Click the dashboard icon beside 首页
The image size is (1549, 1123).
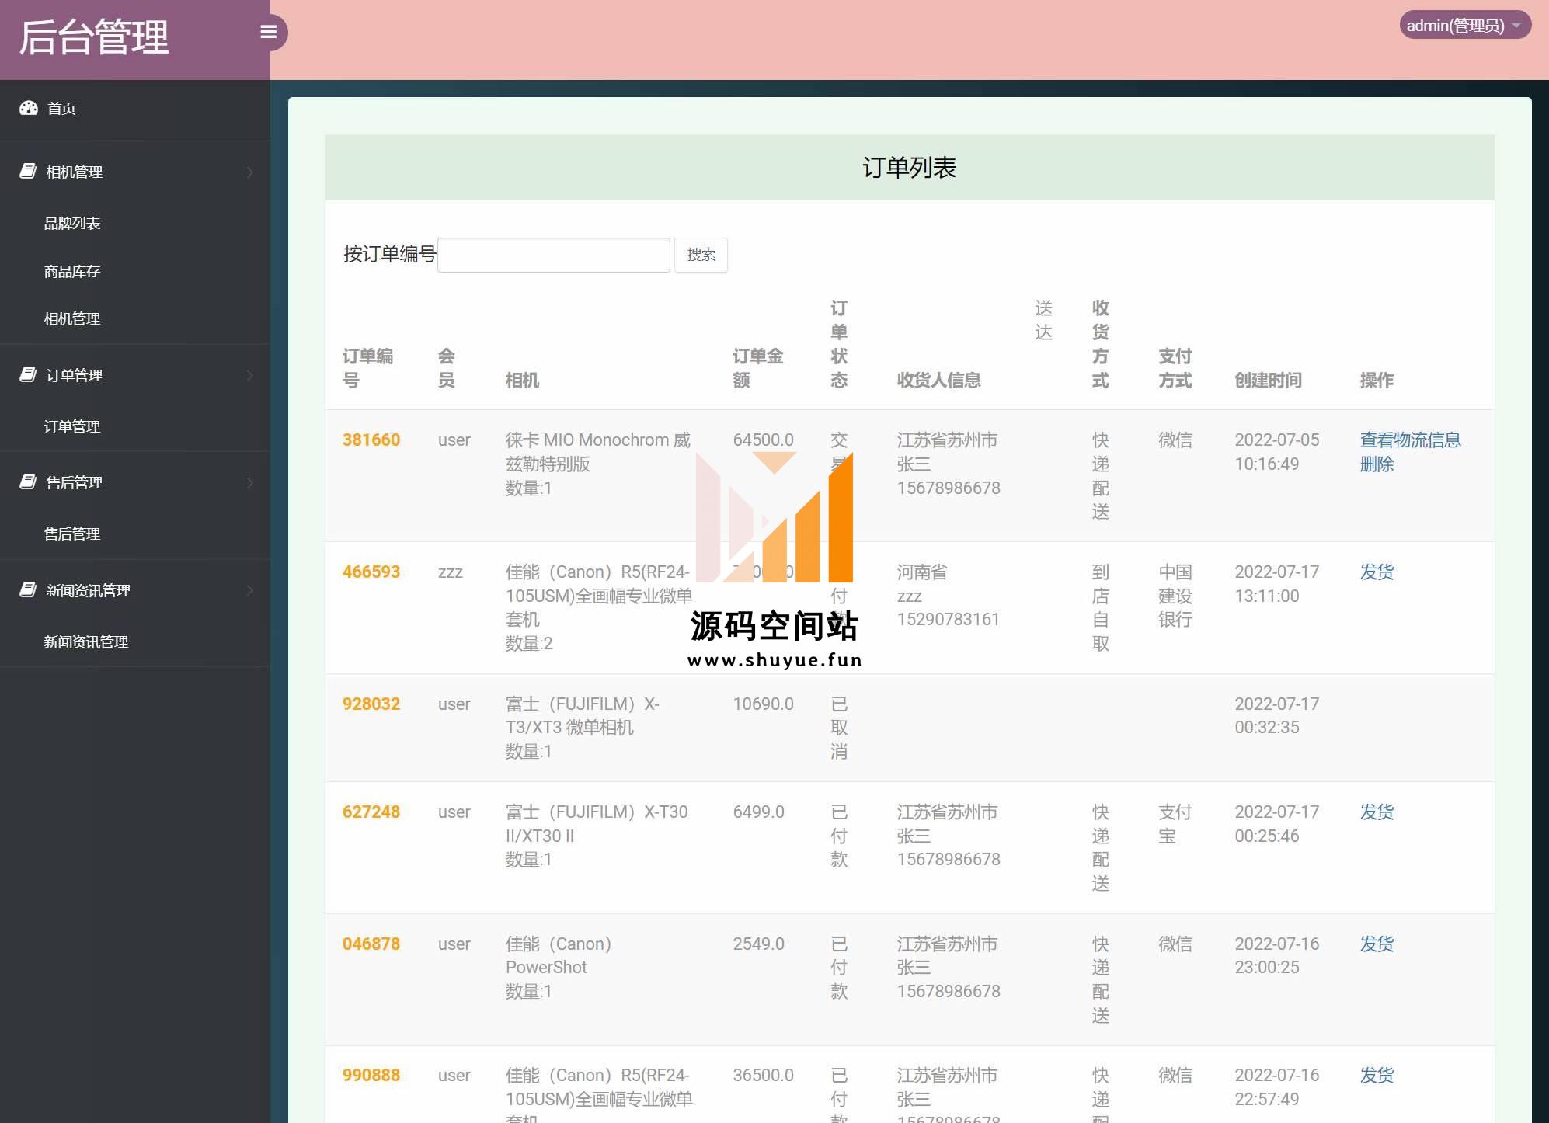pos(29,108)
